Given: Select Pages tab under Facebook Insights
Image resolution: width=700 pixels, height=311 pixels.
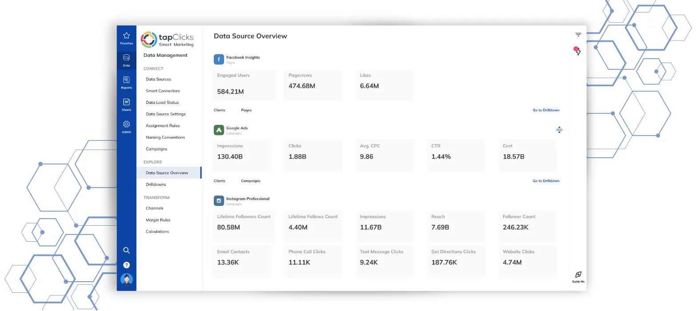Looking at the screenshot, I should (246, 110).
